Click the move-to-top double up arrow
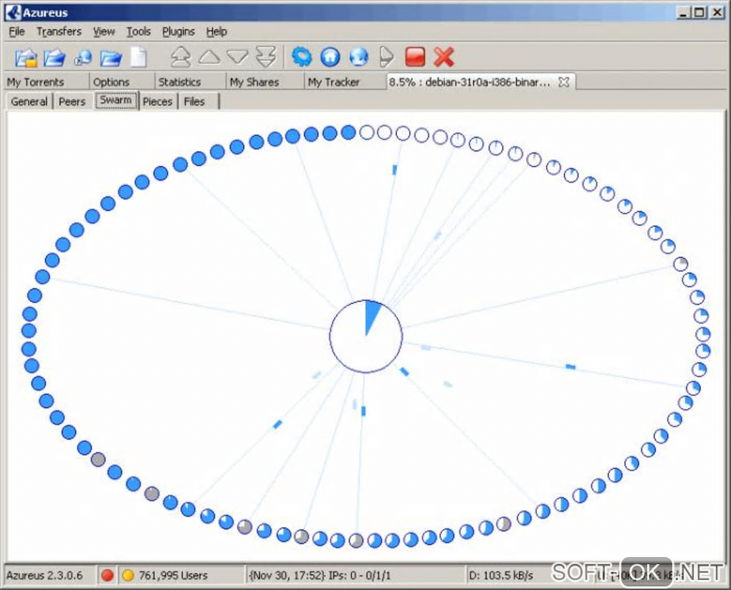This screenshot has height=590, width=731. point(181,57)
